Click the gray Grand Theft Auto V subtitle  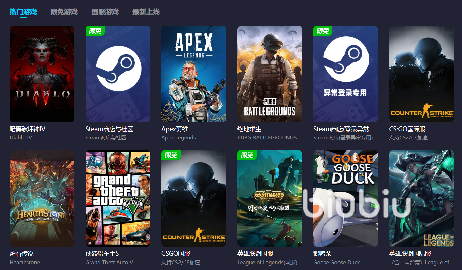(109, 262)
